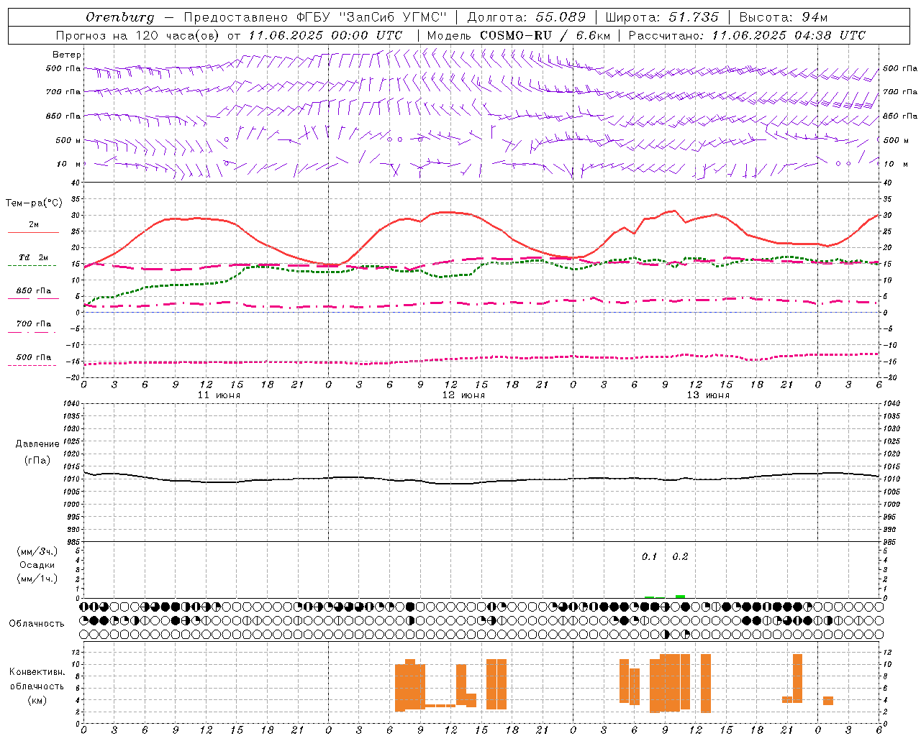Click the '(мм/1ч.)' precipitation unit label
Screen dimensions: 921x736
point(37,579)
